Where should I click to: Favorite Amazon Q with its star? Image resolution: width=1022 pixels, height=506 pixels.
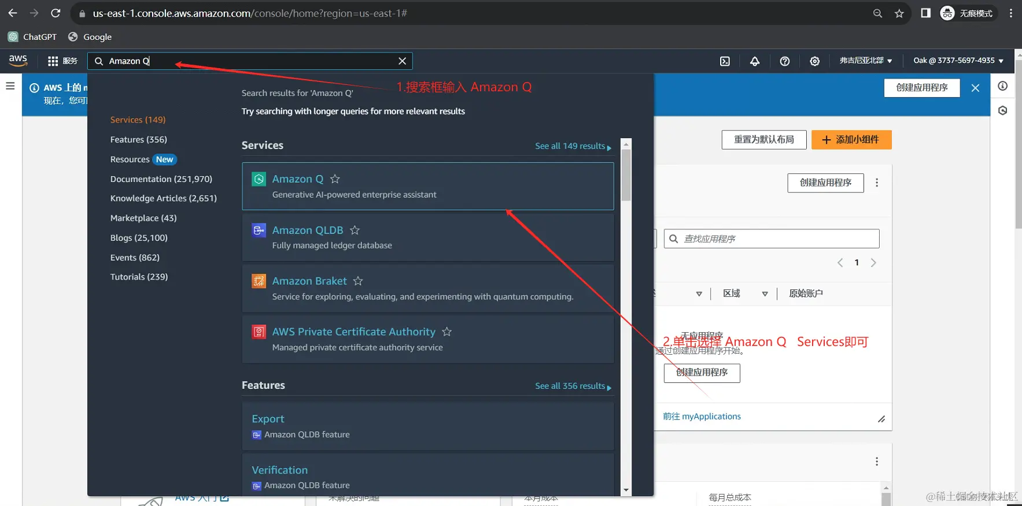pyautogui.click(x=335, y=179)
